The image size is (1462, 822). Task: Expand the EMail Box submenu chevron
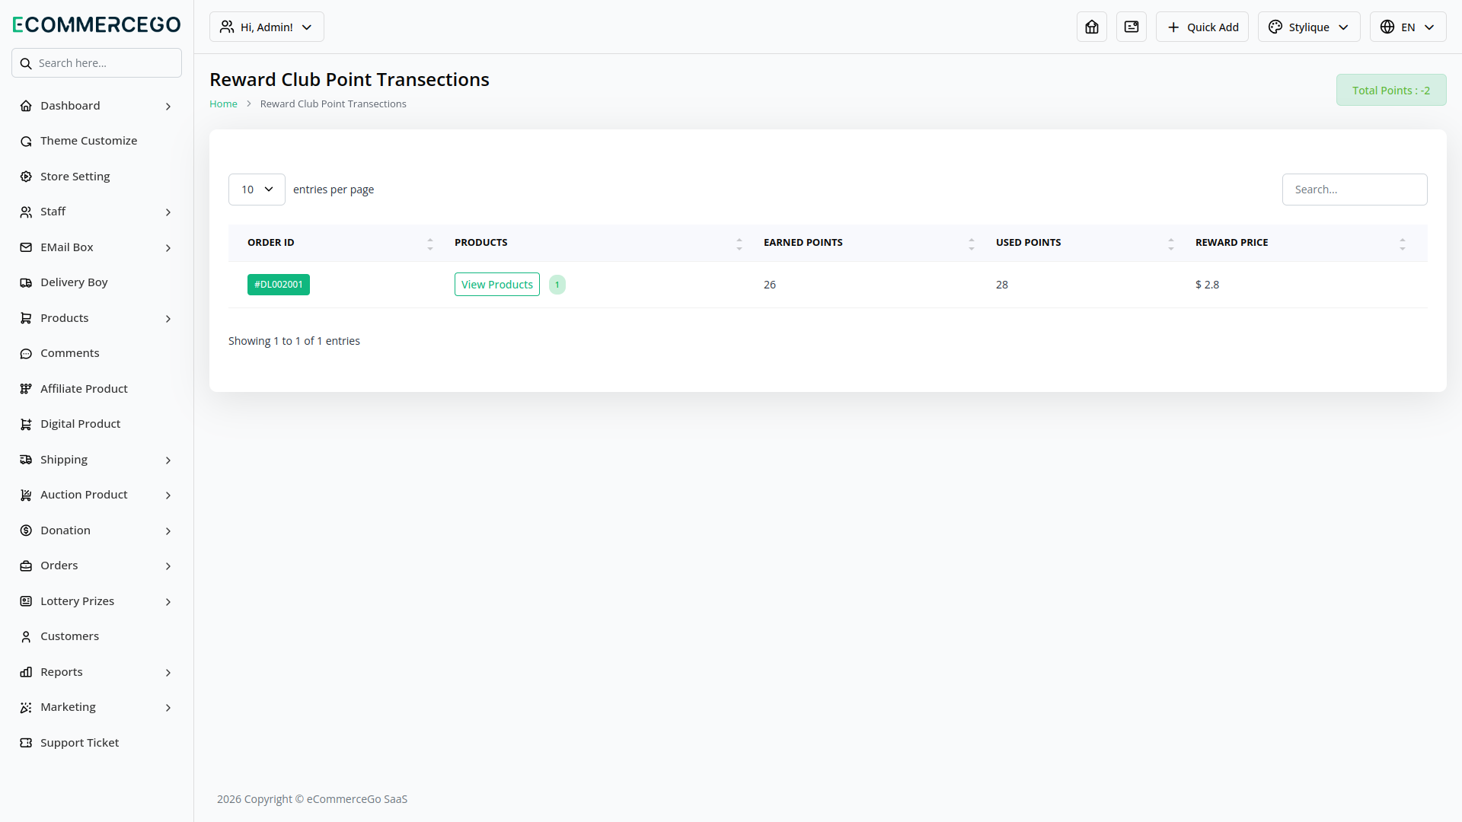click(x=168, y=248)
